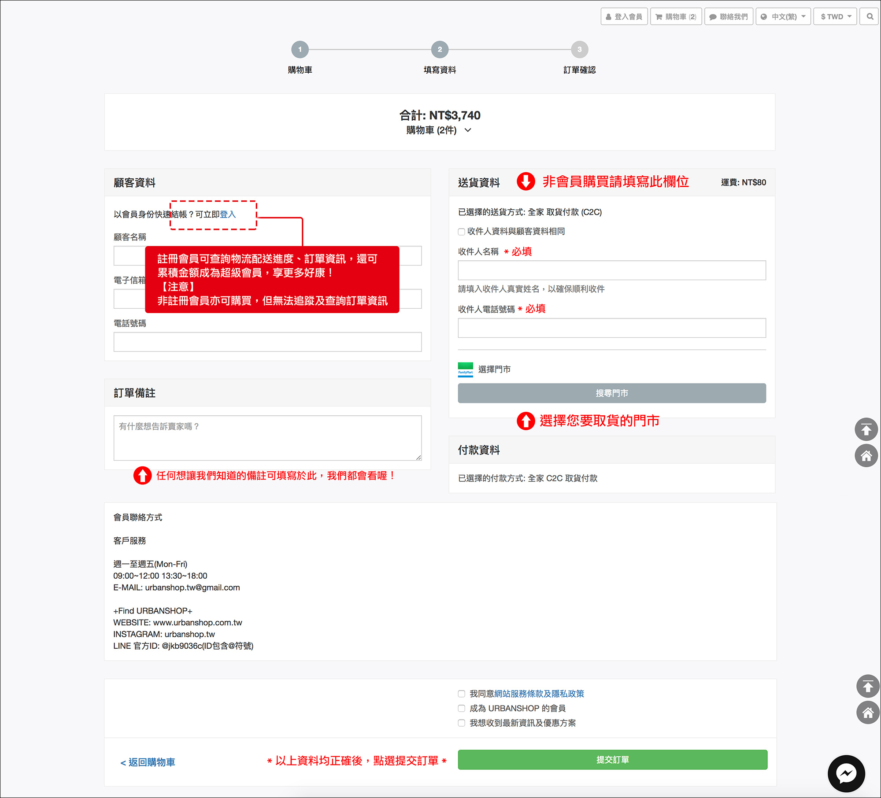Click the upper home icon button
The height and width of the screenshot is (798, 881).
pyautogui.click(x=866, y=456)
